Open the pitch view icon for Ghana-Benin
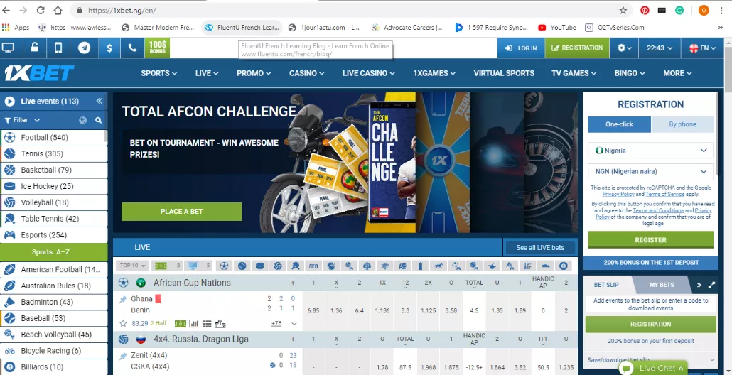The image size is (732, 375). pos(181,323)
